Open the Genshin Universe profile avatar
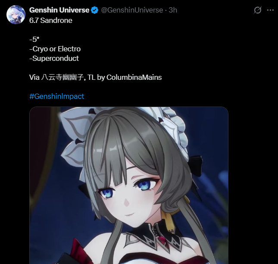Image resolution: width=278 pixels, height=264 pixels. pos(16,15)
